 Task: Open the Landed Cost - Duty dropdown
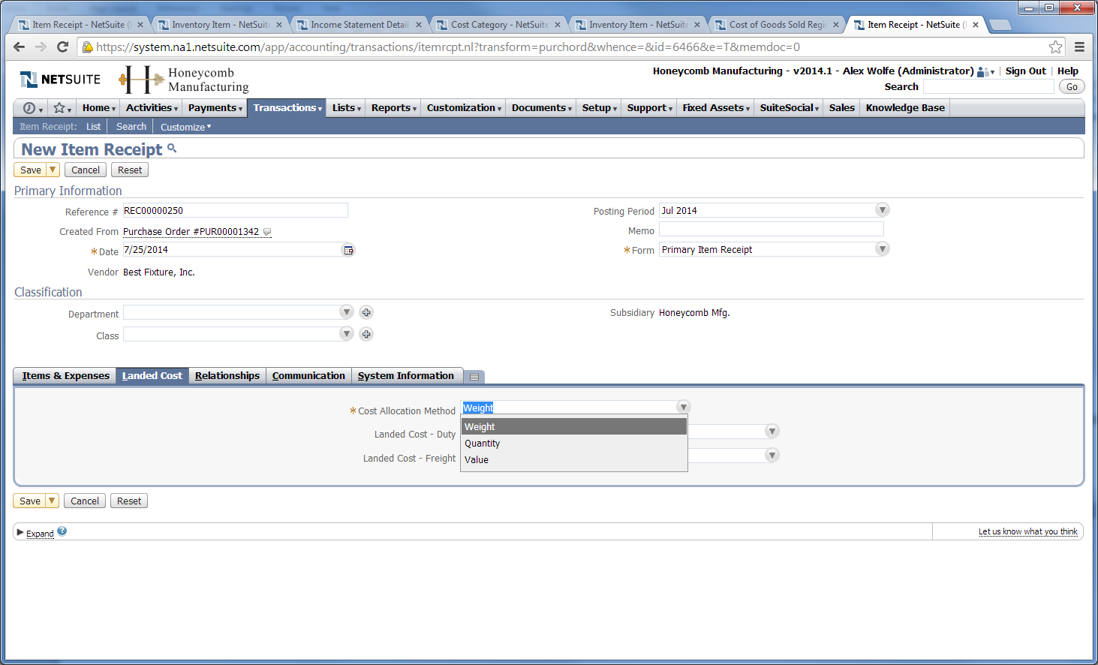point(772,432)
